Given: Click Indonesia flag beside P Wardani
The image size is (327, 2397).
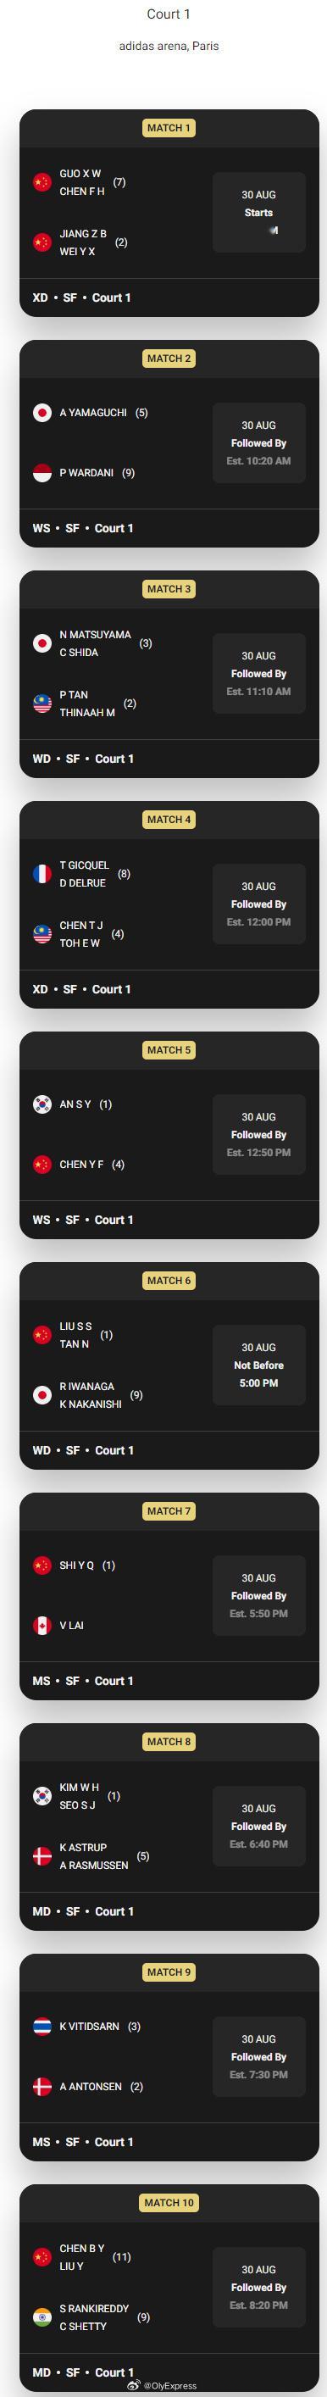Looking at the screenshot, I should tap(42, 473).
